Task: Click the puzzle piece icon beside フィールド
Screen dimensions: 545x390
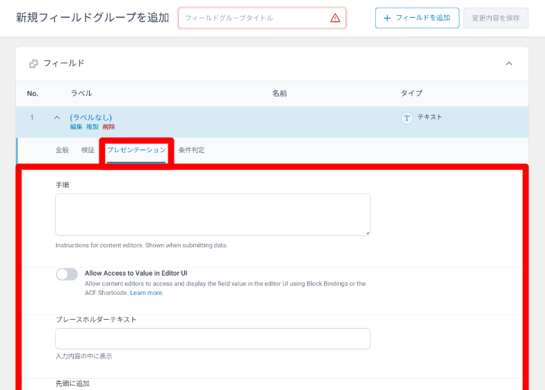Action: [33, 64]
